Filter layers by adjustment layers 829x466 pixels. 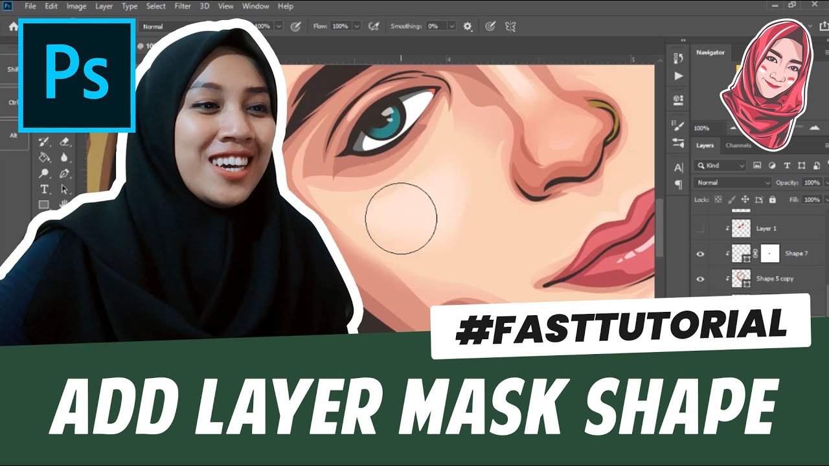772,165
